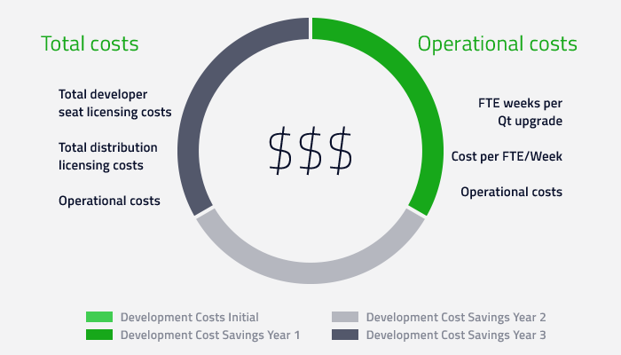Click the 'Development Cost Savings Year 3' legend text
Screen dimensions: 621x355
coord(456,335)
